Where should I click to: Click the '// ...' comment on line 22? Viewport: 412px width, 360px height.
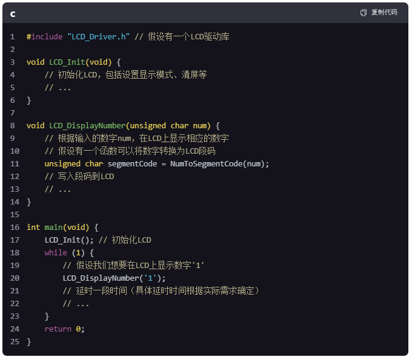coord(76,304)
